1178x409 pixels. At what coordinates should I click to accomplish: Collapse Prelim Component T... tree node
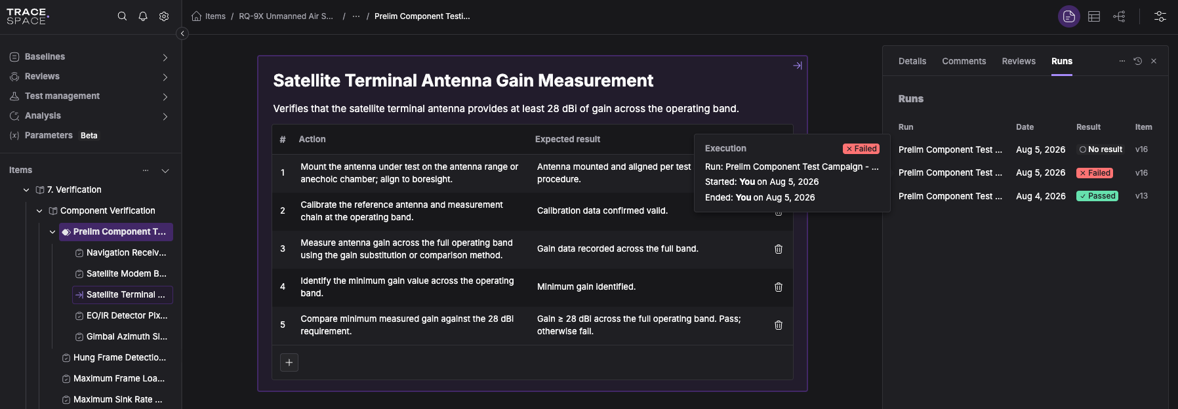(x=52, y=232)
